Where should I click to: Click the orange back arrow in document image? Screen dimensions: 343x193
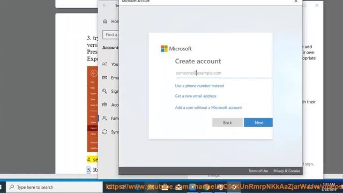click(94, 73)
